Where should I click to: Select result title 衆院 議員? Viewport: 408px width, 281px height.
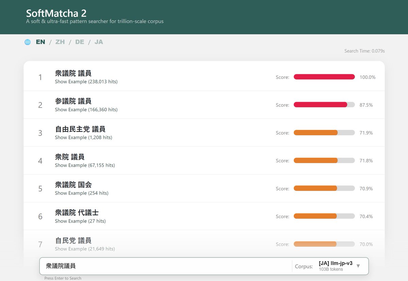pyautogui.click(x=70, y=157)
